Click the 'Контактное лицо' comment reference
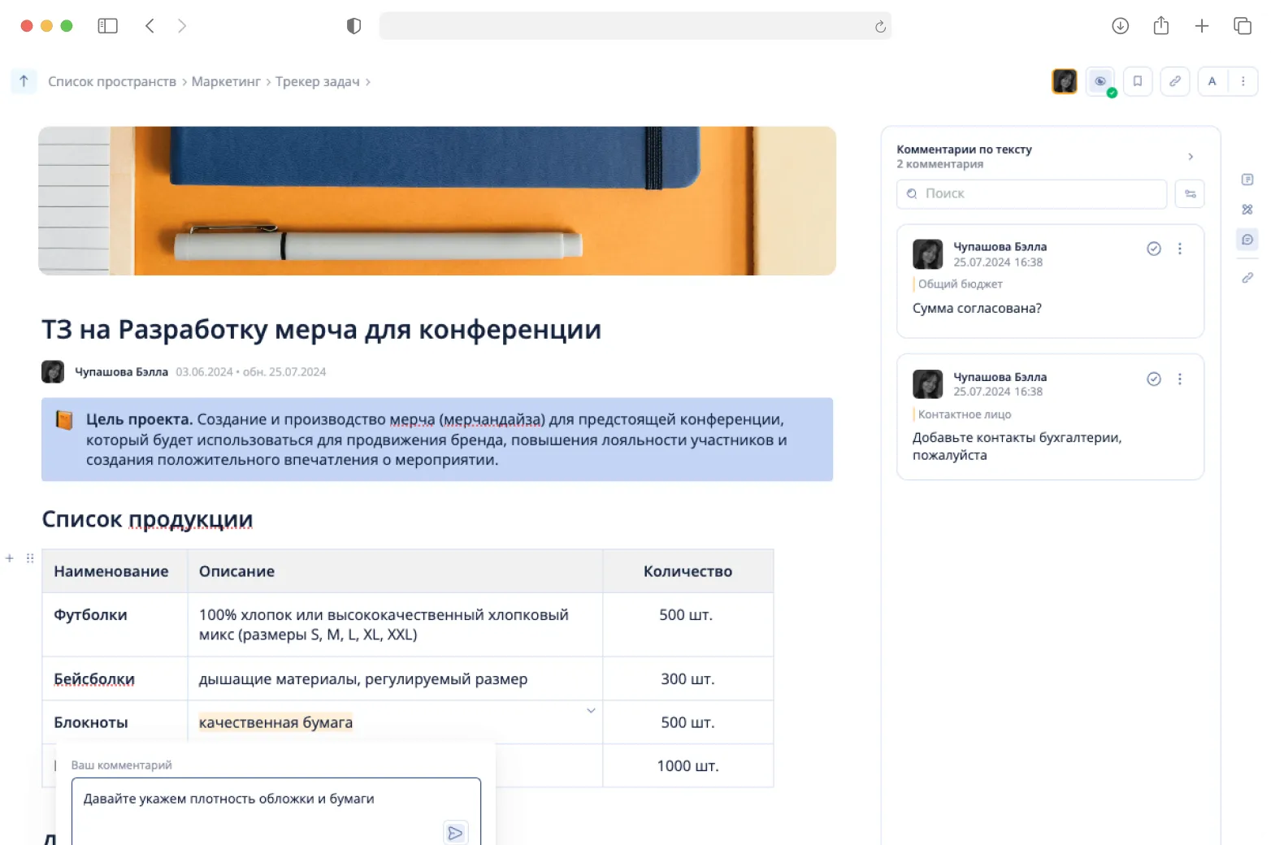The image size is (1271, 845). pyautogui.click(x=965, y=414)
